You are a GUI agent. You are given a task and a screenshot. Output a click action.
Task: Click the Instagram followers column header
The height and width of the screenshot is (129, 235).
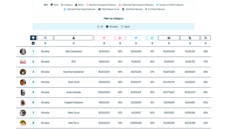[104, 38]
